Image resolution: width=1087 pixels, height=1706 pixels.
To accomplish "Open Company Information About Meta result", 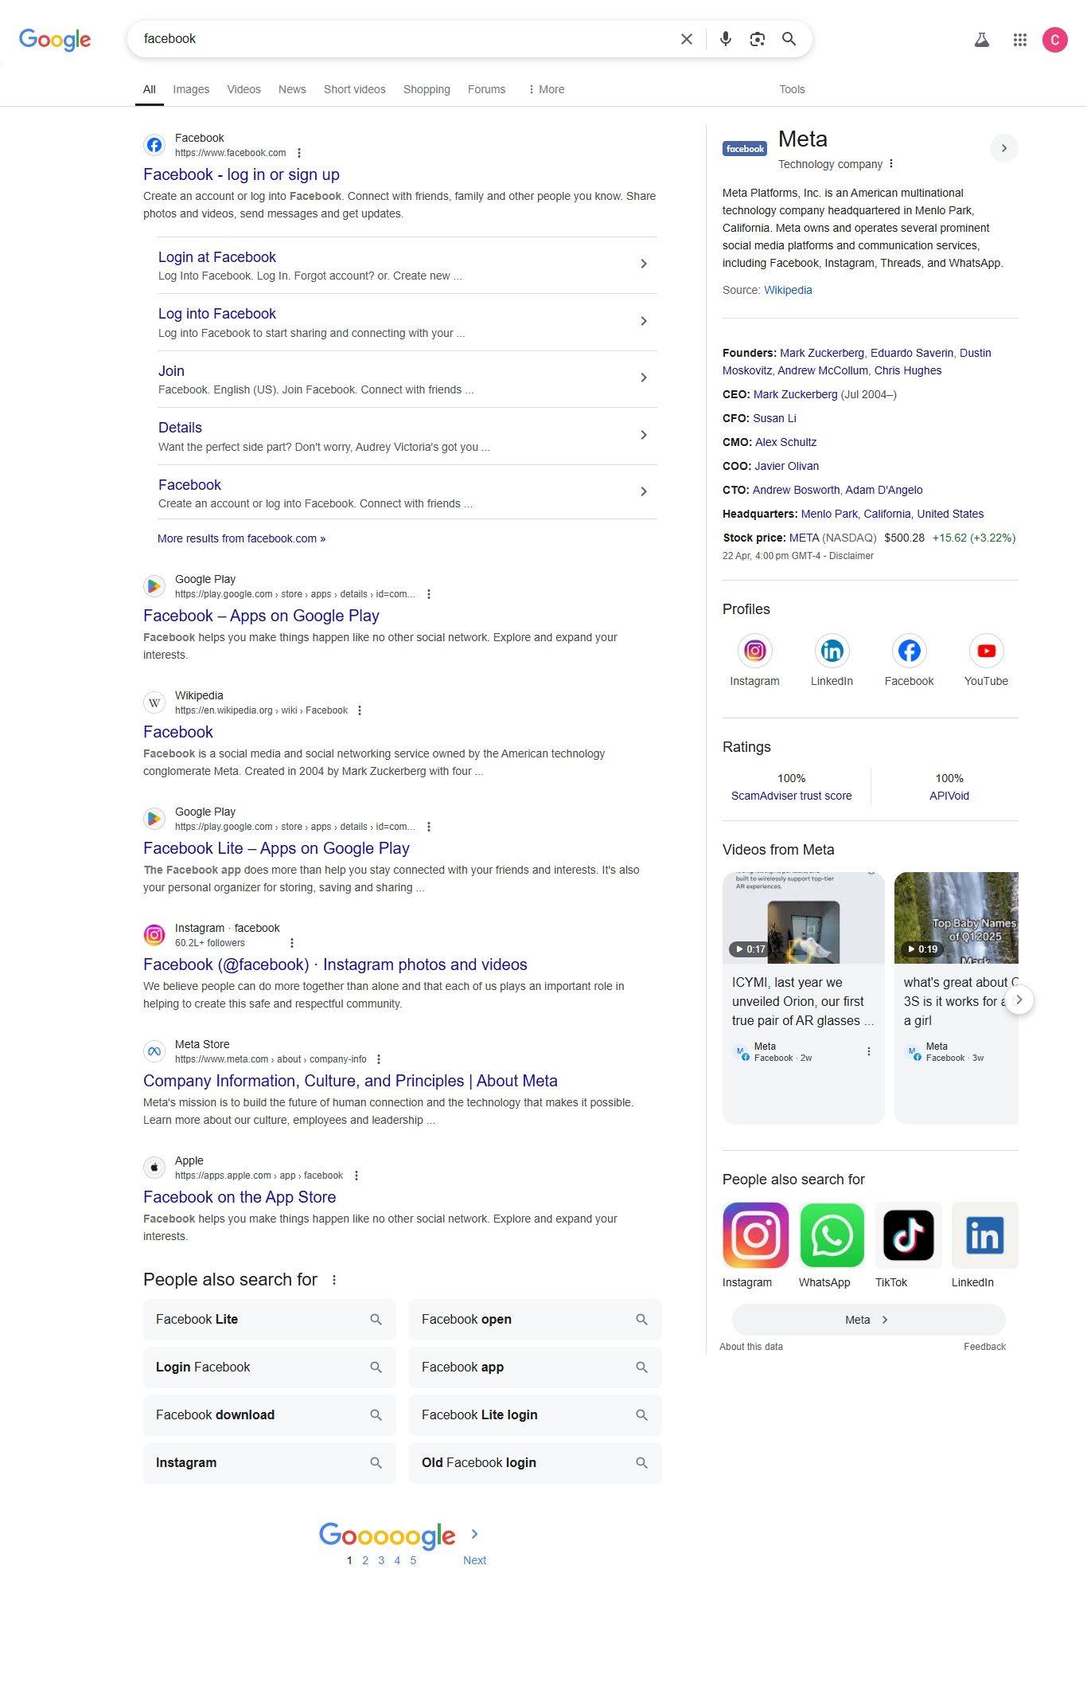I will click(350, 1081).
